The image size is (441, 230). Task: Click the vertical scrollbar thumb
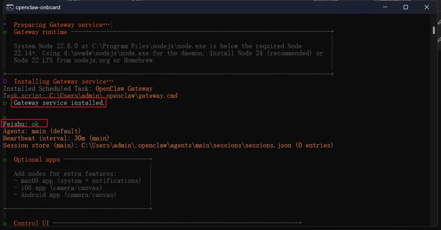(434, 30)
